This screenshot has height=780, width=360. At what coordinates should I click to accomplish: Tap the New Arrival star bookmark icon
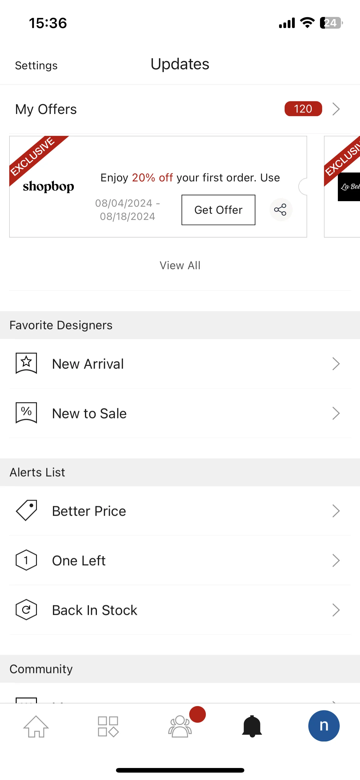tap(26, 364)
